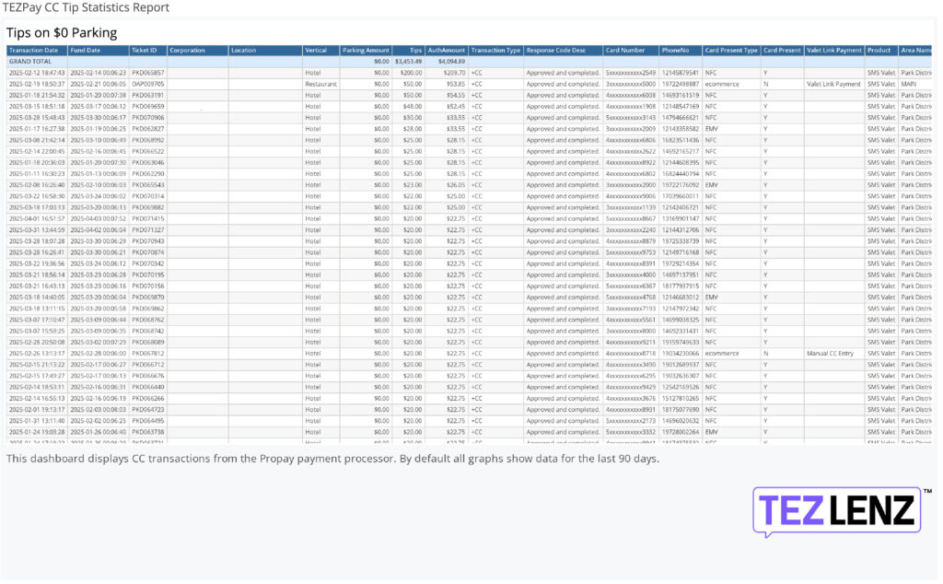Click AuthAmount $52.45

457,107
